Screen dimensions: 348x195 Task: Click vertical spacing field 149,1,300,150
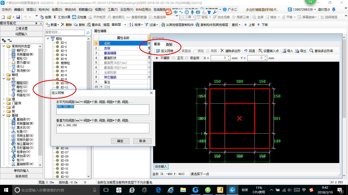coord(103,128)
